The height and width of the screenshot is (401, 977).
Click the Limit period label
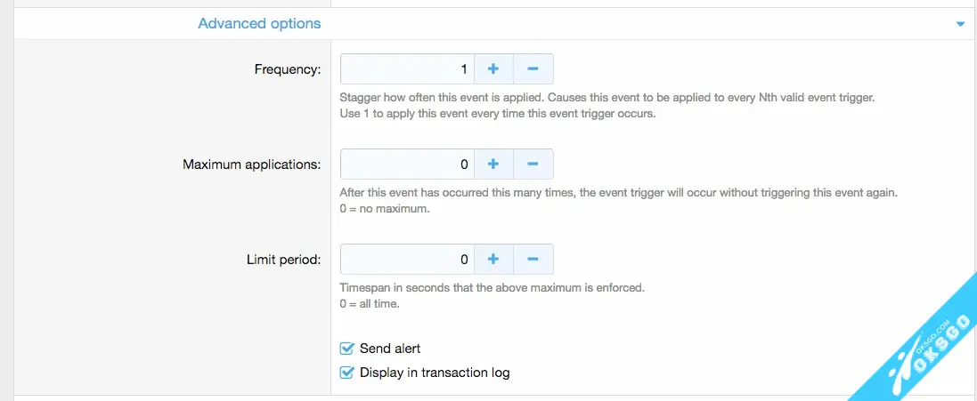[283, 260]
